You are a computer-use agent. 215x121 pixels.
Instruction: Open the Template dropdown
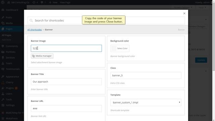coord(145,103)
